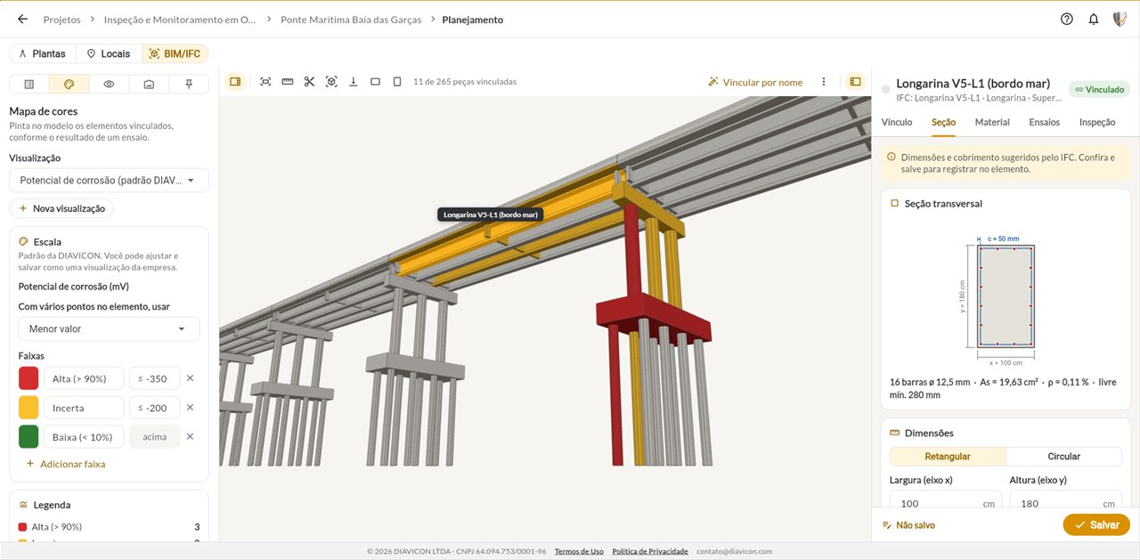Open the image gallery panel tab
1140x560 pixels.
pyautogui.click(x=149, y=84)
